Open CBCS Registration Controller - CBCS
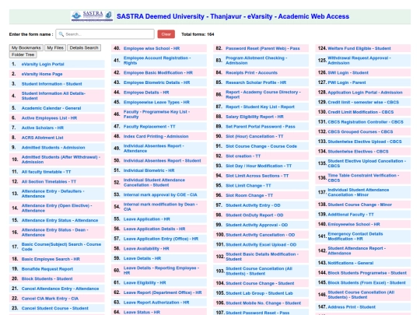This screenshot has height=315, width=420. 366,122
